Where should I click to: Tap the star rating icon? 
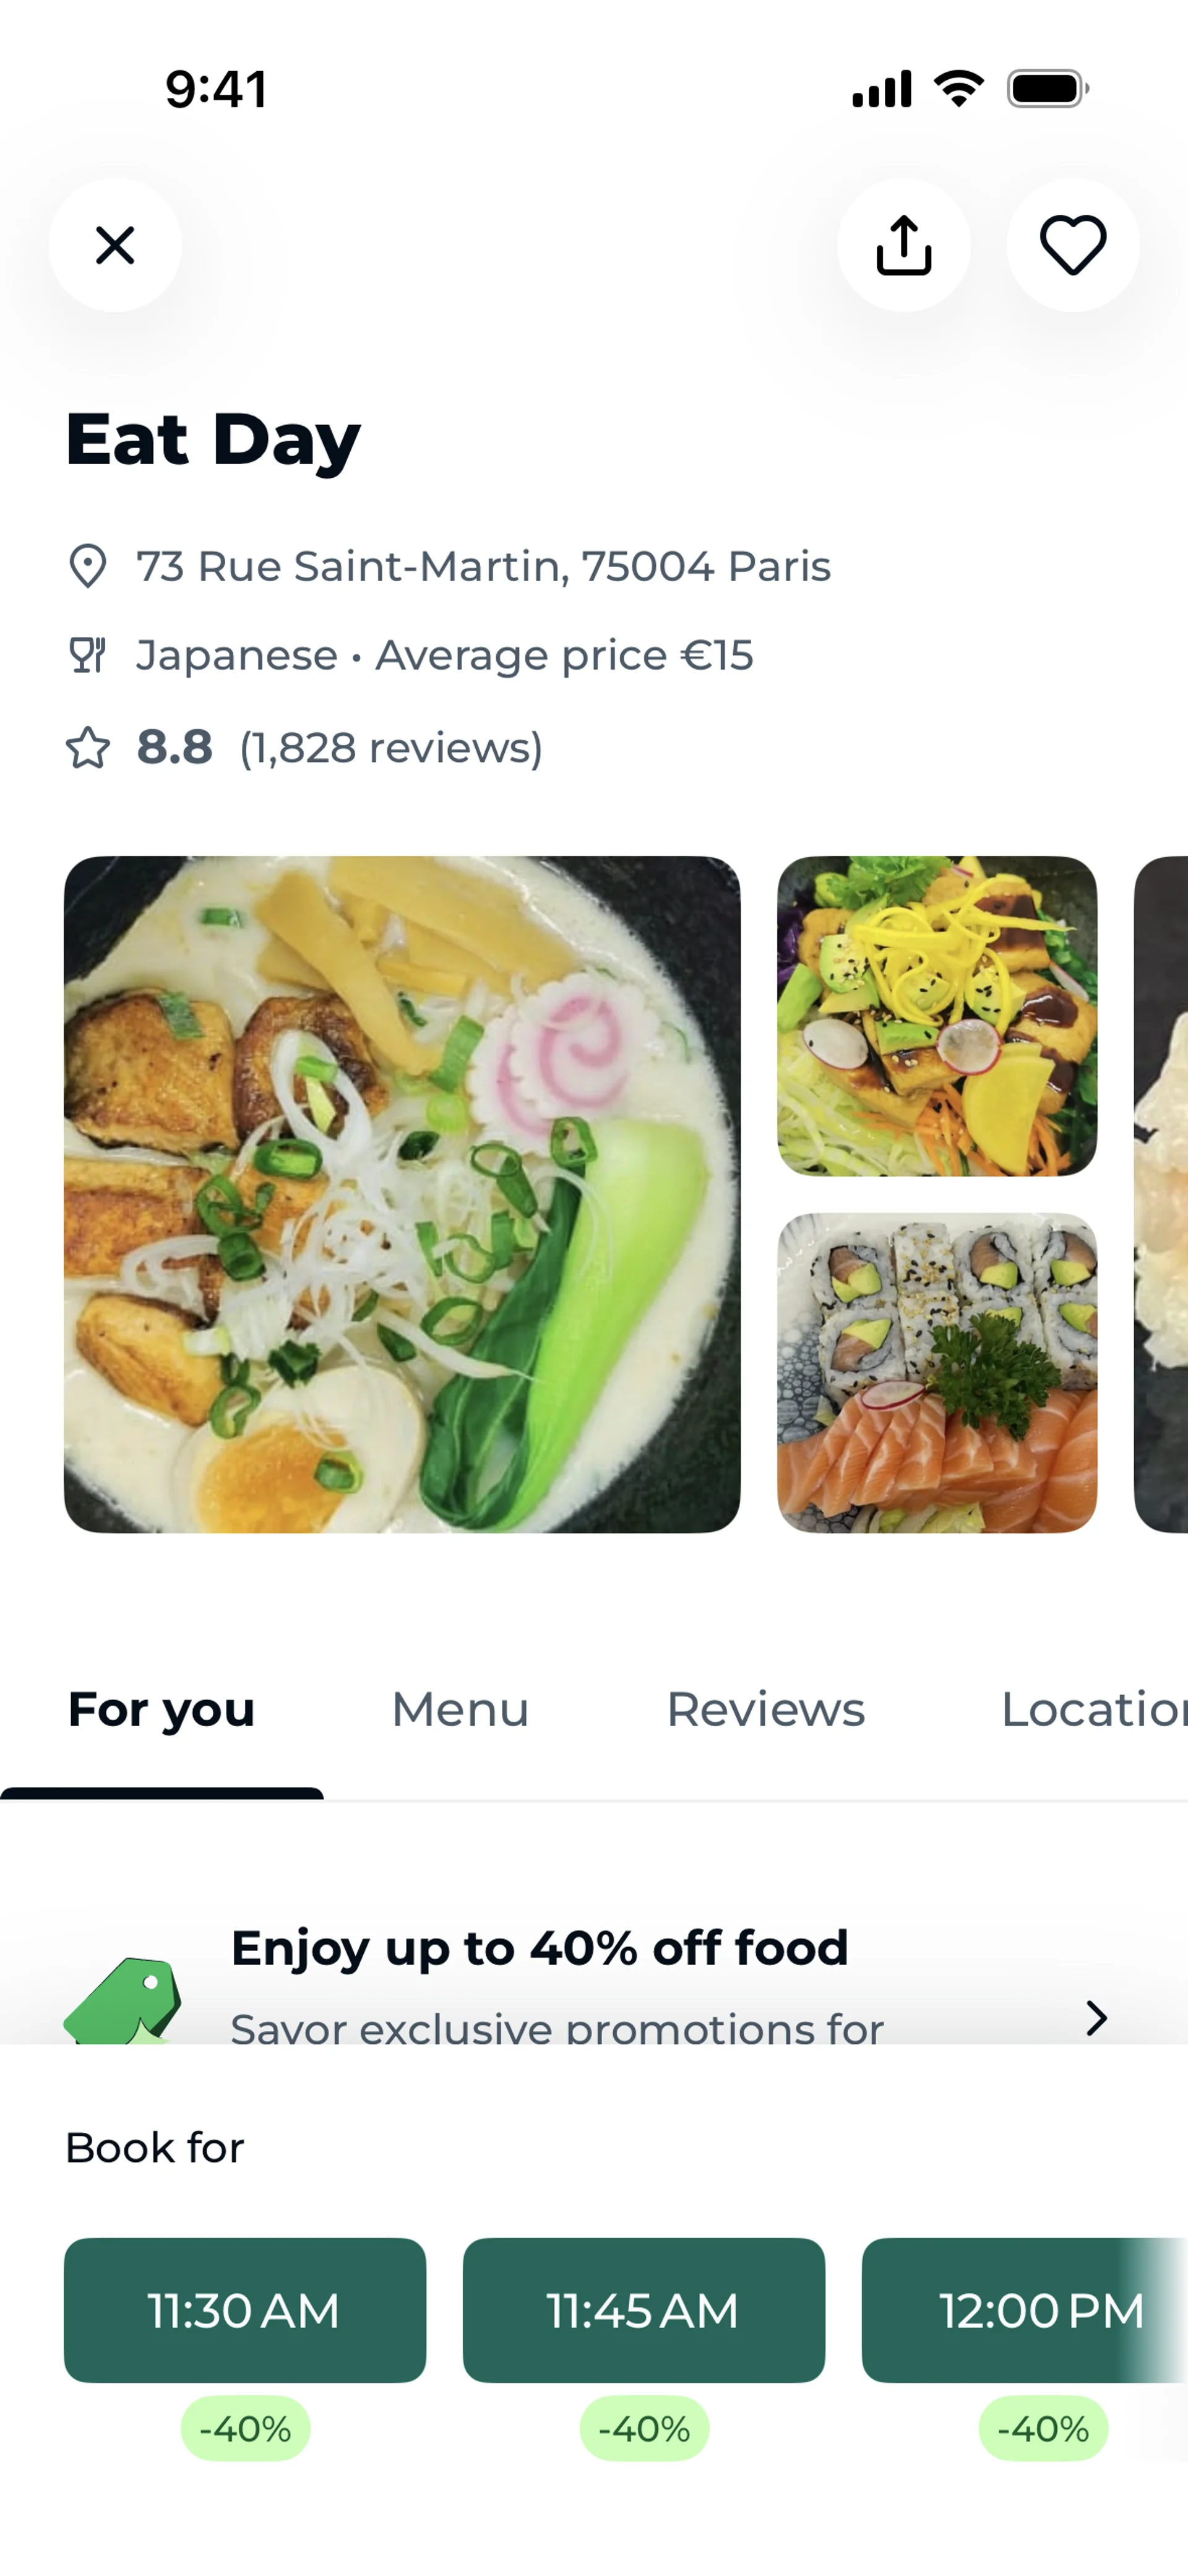click(88, 748)
